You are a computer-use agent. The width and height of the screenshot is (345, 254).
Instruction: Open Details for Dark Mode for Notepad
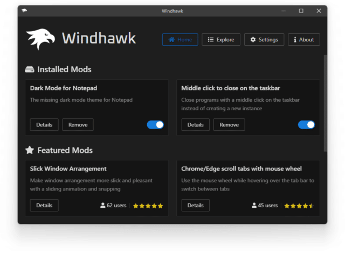pos(44,125)
